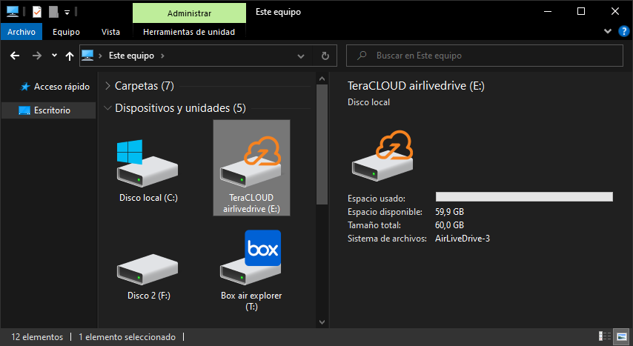Switch to large icons view in status bar
This screenshot has width=633, height=346.
622,336
